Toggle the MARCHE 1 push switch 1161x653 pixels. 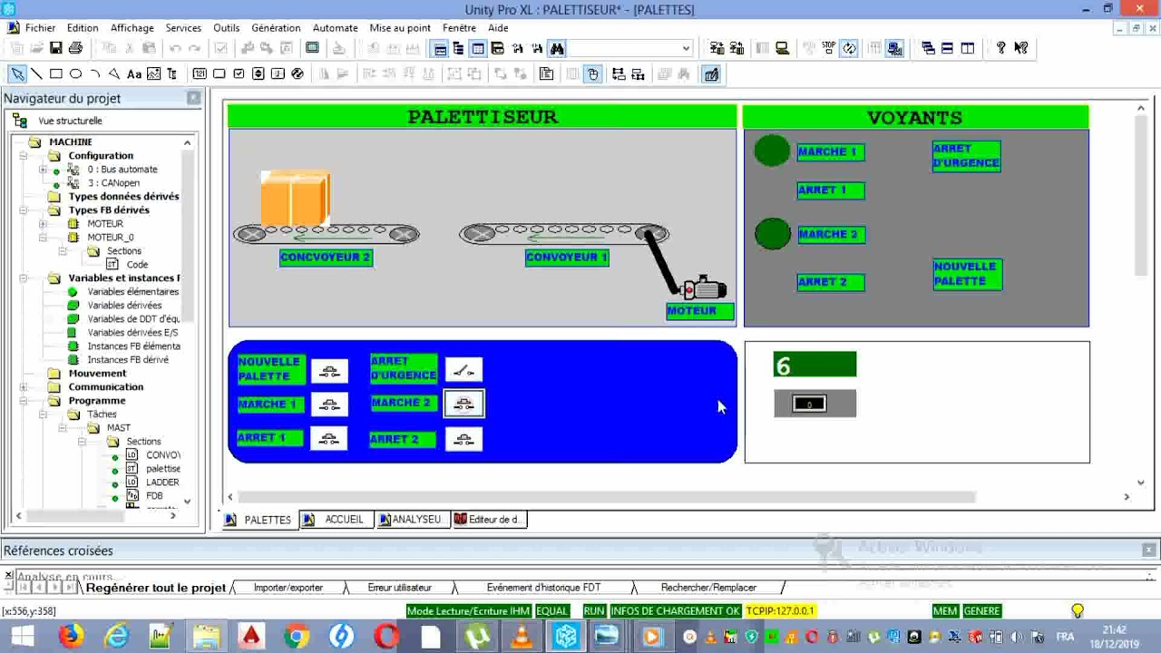(x=329, y=404)
